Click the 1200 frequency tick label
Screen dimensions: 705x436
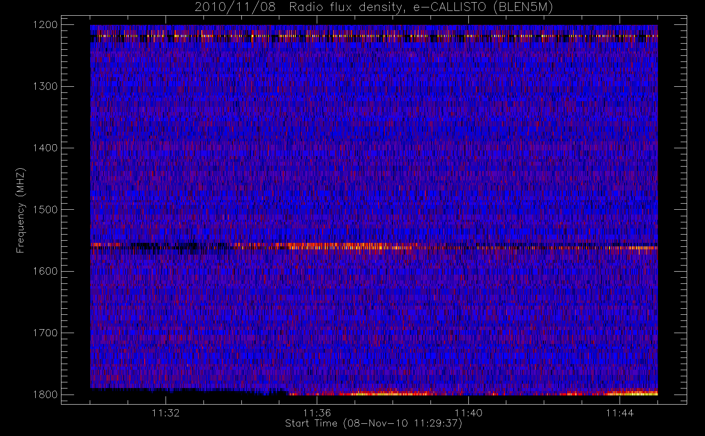[x=45, y=25]
